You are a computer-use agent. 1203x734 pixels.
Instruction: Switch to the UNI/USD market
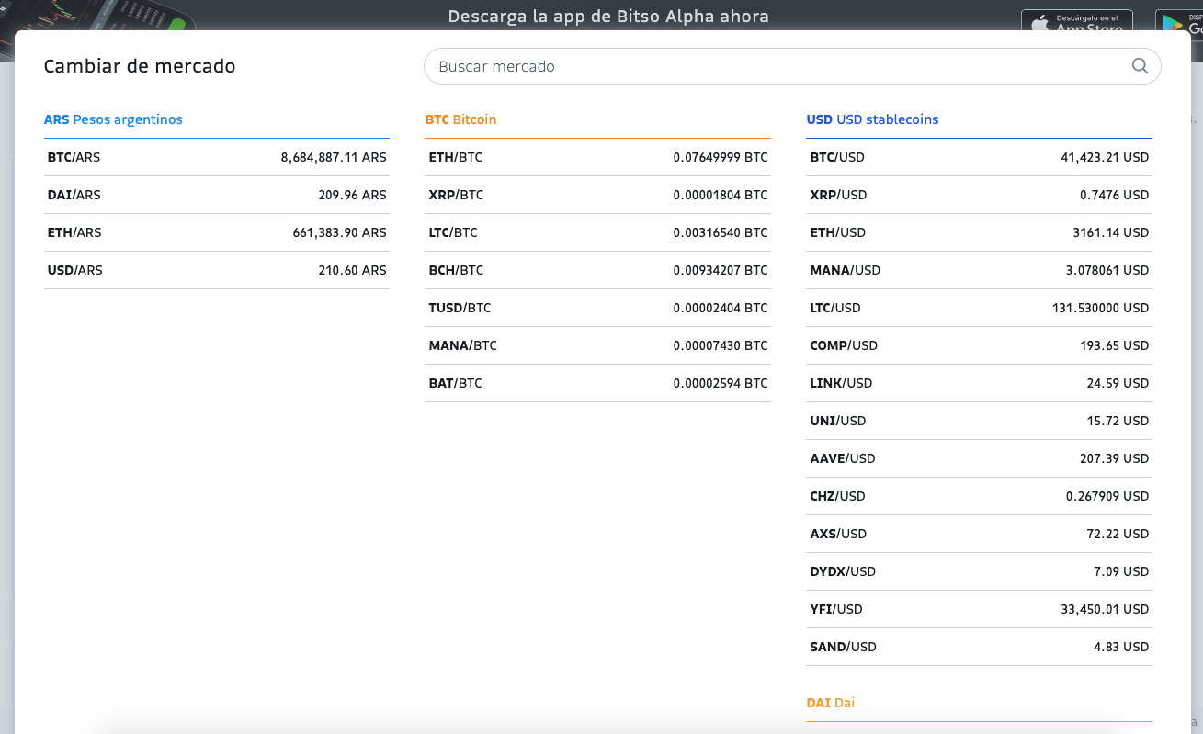979,421
